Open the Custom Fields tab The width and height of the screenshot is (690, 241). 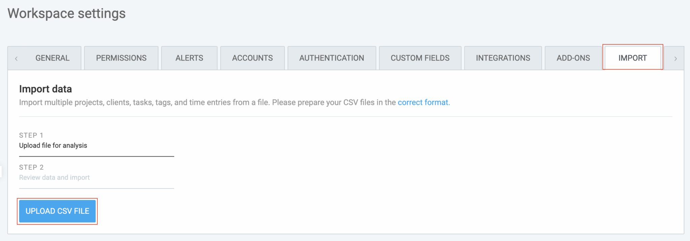coord(420,58)
